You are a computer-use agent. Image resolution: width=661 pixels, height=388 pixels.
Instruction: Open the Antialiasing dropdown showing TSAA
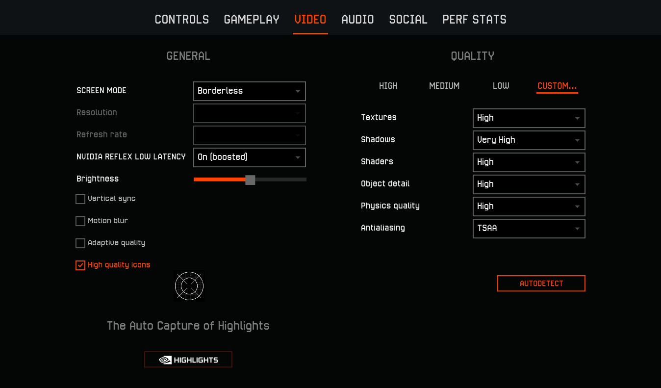click(529, 229)
